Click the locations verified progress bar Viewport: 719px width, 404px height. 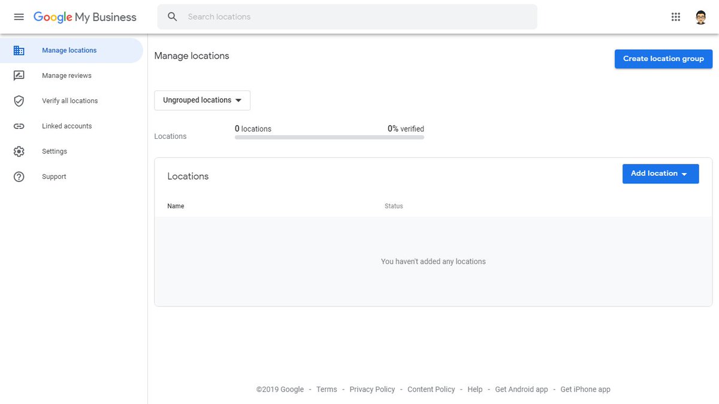pyautogui.click(x=330, y=137)
